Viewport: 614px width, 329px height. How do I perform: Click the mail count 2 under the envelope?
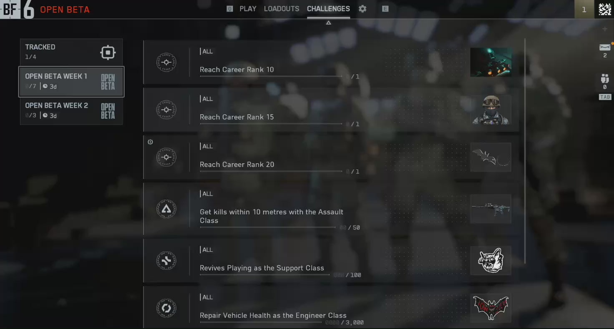click(605, 55)
